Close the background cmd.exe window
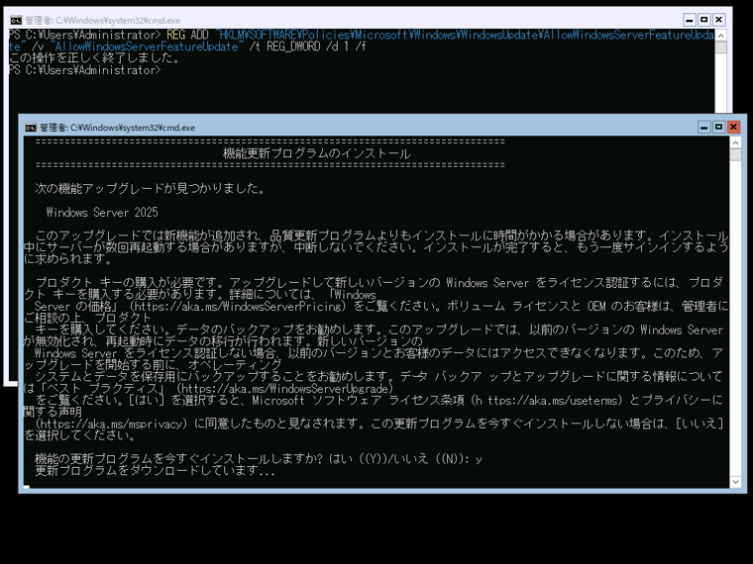753x564 pixels. [x=719, y=20]
